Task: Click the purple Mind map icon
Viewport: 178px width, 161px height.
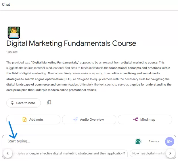Action: (136, 119)
